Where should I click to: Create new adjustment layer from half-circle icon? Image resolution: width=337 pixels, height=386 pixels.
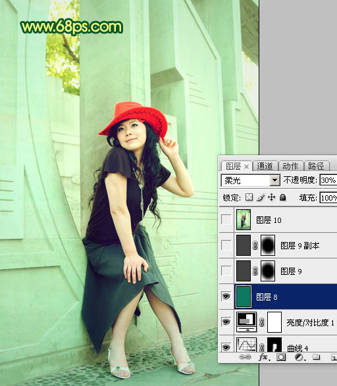[299, 356]
